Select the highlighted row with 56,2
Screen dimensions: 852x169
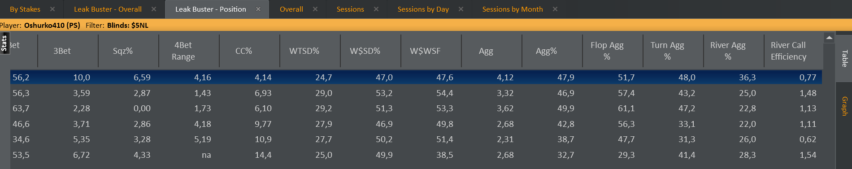(416, 77)
